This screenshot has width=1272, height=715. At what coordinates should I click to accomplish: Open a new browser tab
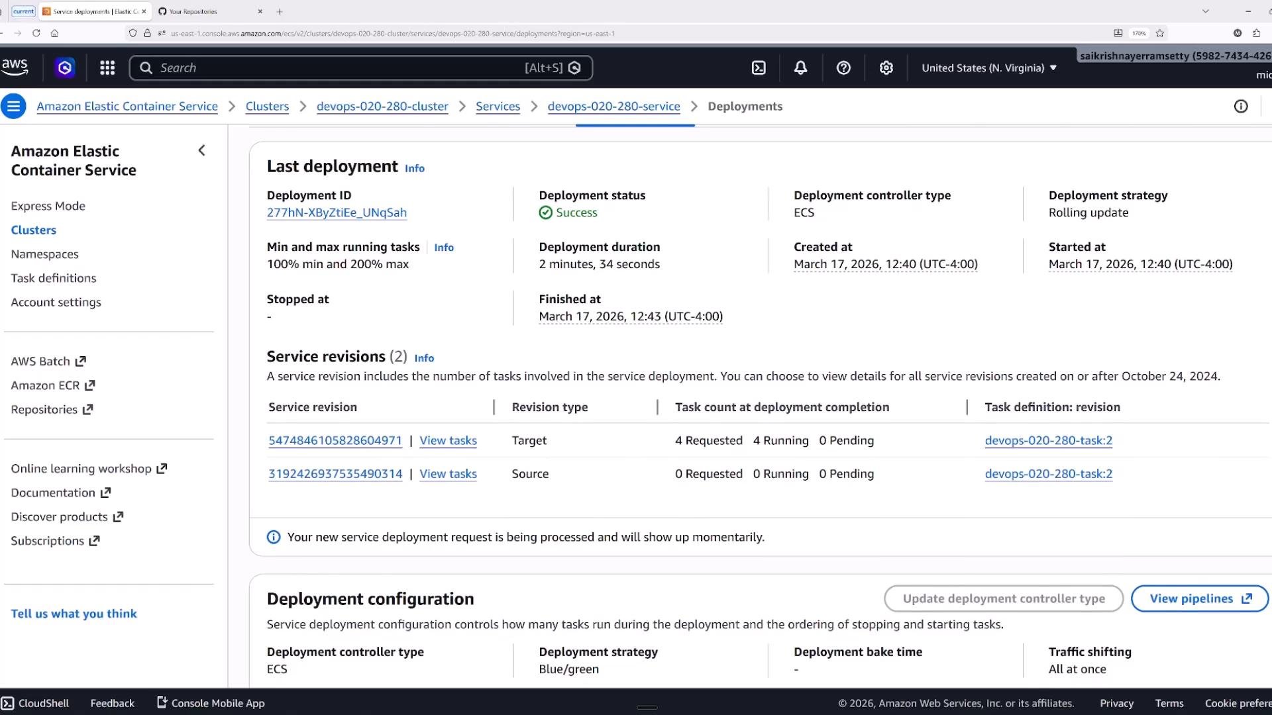(280, 11)
